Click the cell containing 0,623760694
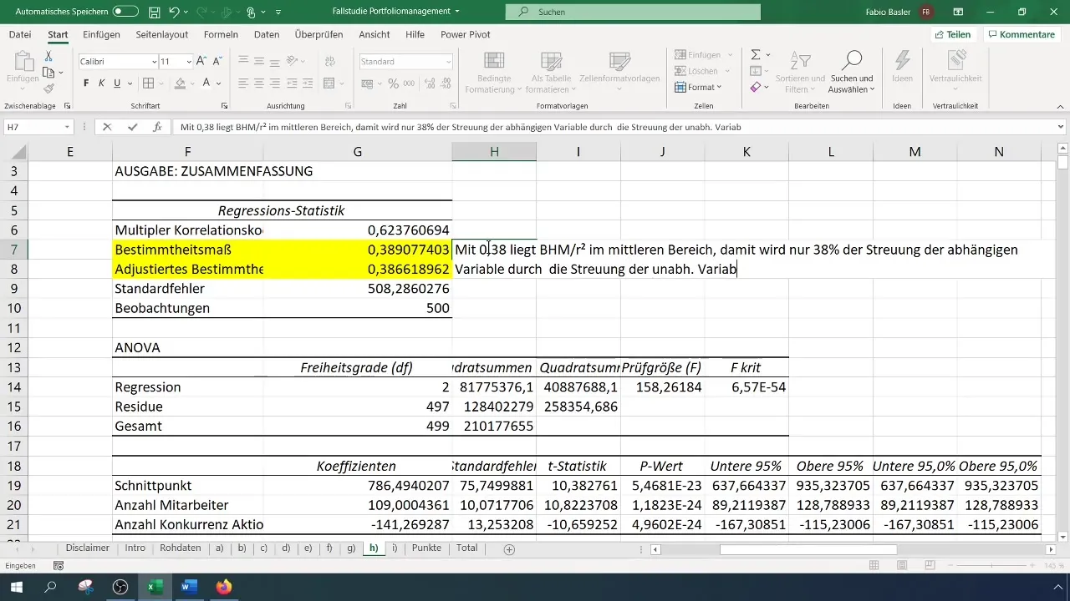Image resolution: width=1070 pixels, height=601 pixels. (358, 230)
